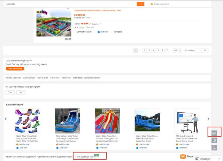The width and height of the screenshot is (223, 161).
Task: Search related term custom slides
Action: point(29,78)
